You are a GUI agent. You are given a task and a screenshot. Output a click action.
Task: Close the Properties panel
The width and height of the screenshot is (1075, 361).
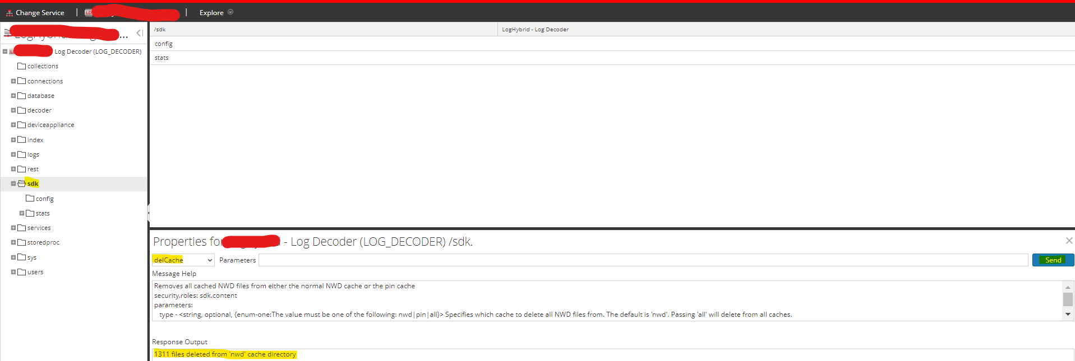point(1069,241)
